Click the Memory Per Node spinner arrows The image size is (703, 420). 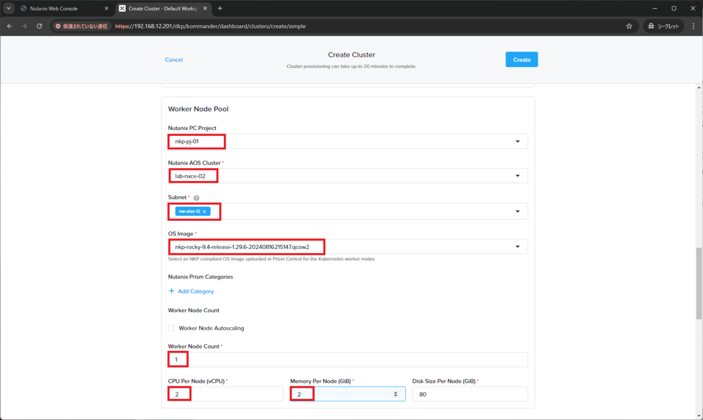coord(396,394)
